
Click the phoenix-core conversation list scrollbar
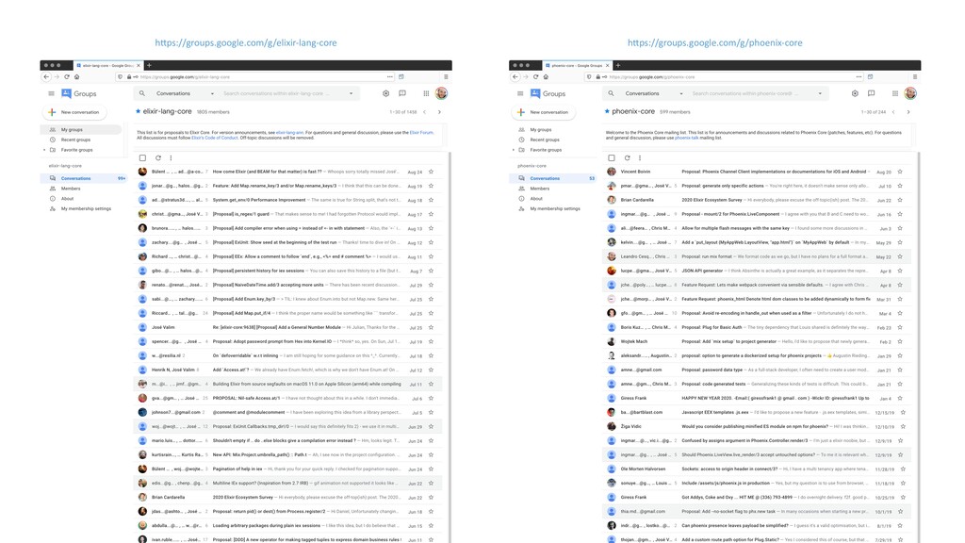pos(919,345)
